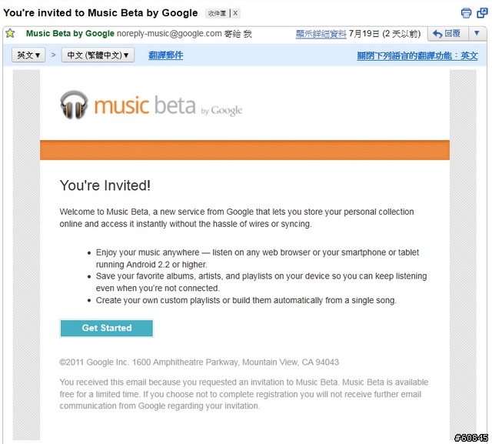Screen dimensions: 492x444
Task: Click the You're Invited! heading
Action: 105,185
